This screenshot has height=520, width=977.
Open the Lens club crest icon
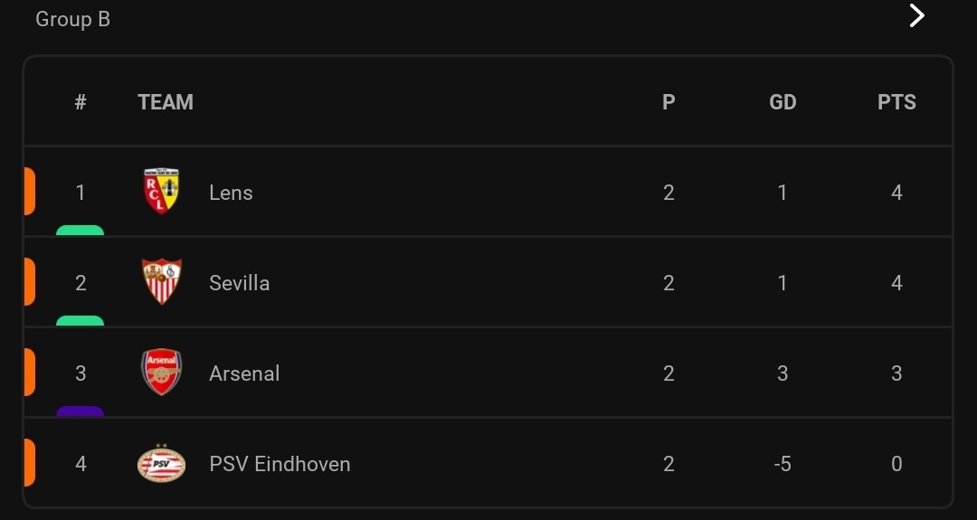[161, 191]
